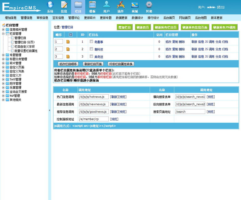Click the 刷新首页 button
The width and height of the screenshot is (241, 200).
click(143, 27)
